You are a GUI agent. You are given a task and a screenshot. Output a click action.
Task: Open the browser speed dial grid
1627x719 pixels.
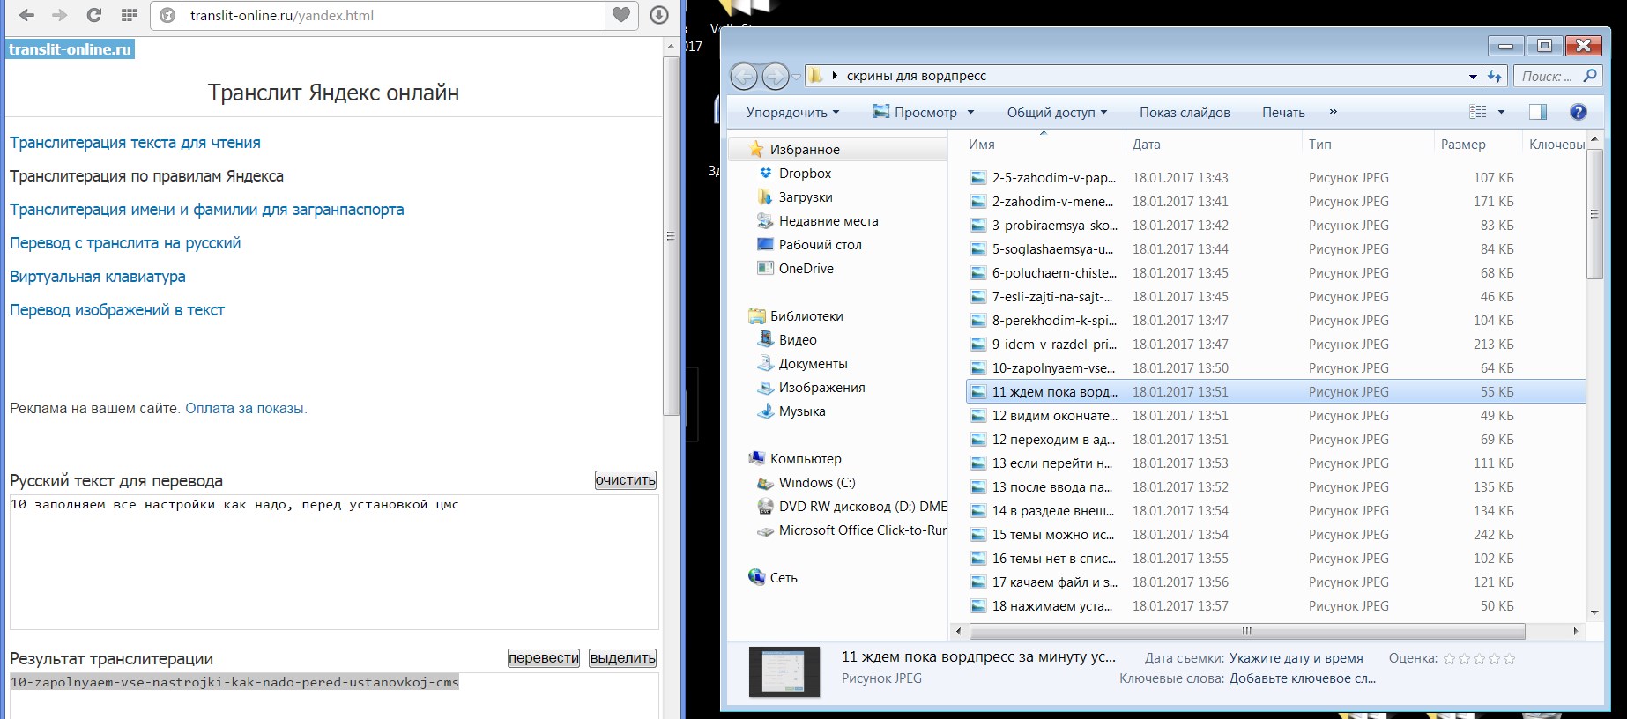[x=129, y=15]
